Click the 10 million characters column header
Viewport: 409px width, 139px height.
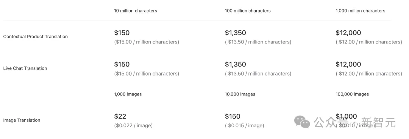tap(136, 11)
